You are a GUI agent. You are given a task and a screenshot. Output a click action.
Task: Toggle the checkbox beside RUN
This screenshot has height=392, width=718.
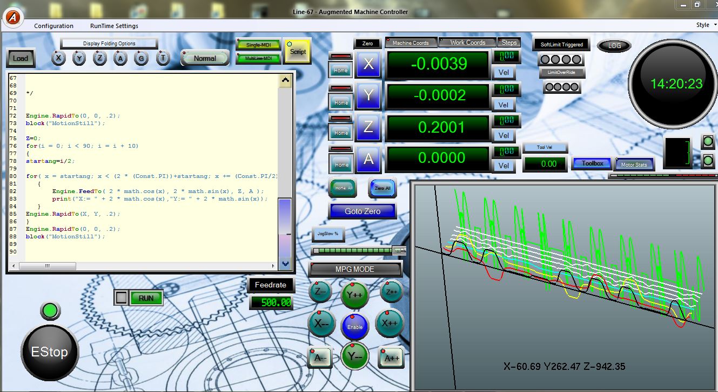pos(122,298)
